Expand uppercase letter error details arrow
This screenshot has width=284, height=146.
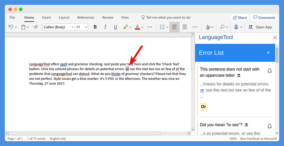tap(239, 75)
